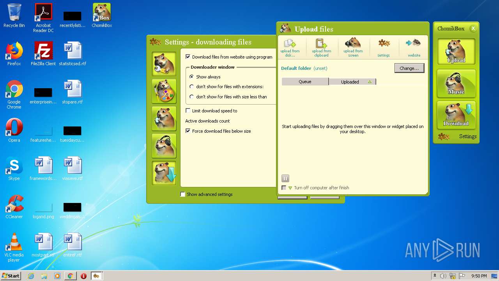Click Download hamster button in ChomikBox widget
This screenshot has width=499, height=281.
(456, 115)
